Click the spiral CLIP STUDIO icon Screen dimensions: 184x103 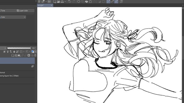pos(49,1)
